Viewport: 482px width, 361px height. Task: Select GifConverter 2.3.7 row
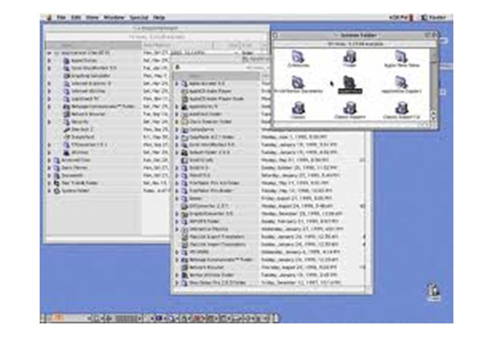pyautogui.click(x=205, y=206)
